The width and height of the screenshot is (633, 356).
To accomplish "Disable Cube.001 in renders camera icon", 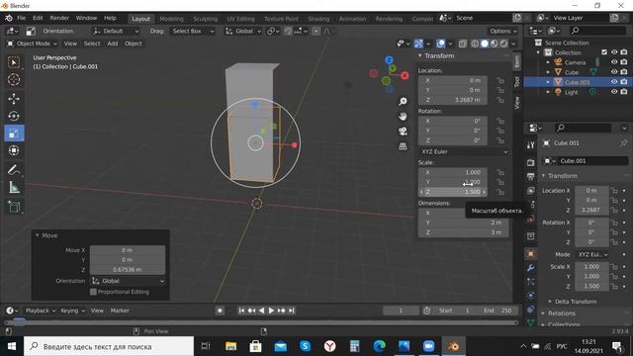I will [x=624, y=82].
